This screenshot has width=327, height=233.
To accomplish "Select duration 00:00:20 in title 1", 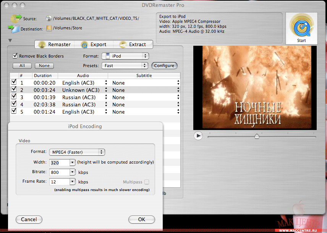I will coord(44,83).
